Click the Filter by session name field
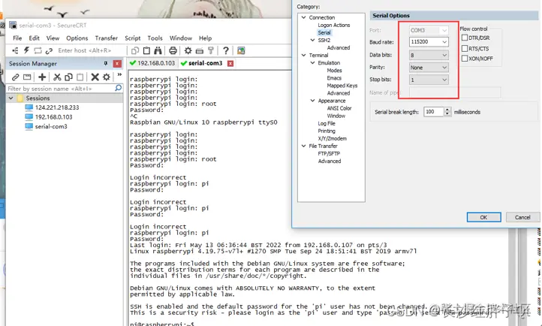The width and height of the screenshot is (542, 326). (61, 89)
